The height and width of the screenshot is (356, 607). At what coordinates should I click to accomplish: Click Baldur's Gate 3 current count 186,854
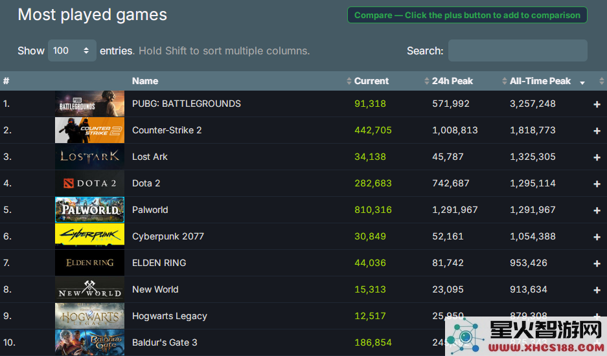372,342
